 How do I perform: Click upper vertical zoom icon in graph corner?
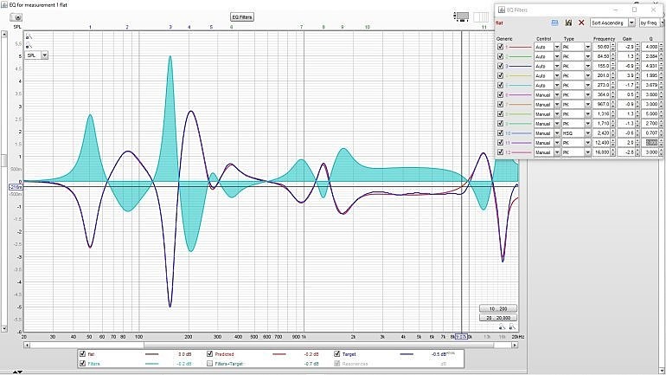click(x=29, y=36)
